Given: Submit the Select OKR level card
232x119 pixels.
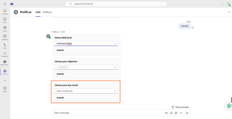Looking at the screenshot, I should pos(60,50).
